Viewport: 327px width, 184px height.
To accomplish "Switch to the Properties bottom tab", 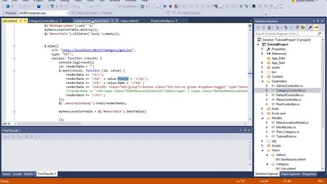I will click(309, 174).
